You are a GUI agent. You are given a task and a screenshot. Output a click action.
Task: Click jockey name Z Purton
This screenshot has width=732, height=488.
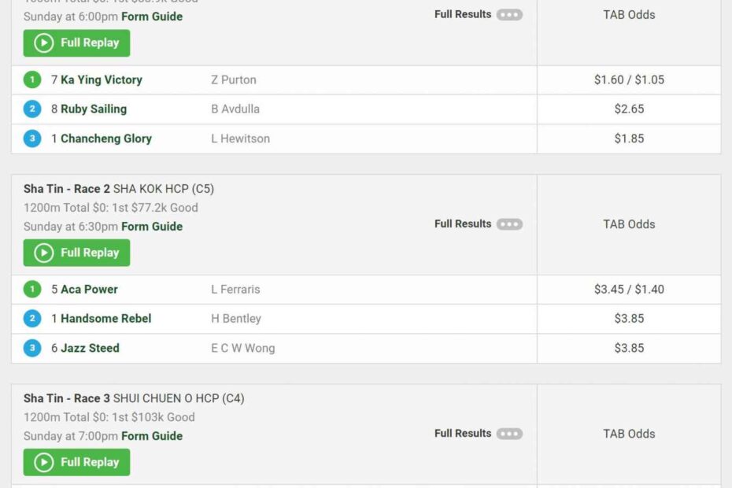(x=234, y=79)
